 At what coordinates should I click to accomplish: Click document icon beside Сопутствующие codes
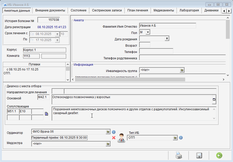[46, 114]
